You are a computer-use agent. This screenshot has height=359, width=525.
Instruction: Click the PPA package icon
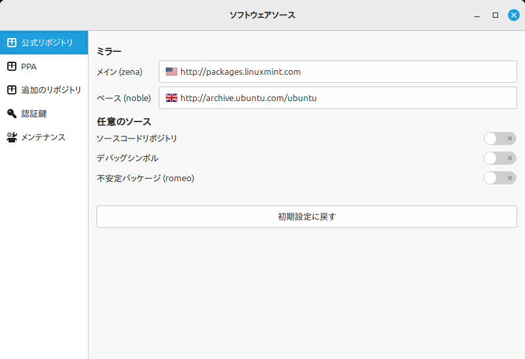12,66
